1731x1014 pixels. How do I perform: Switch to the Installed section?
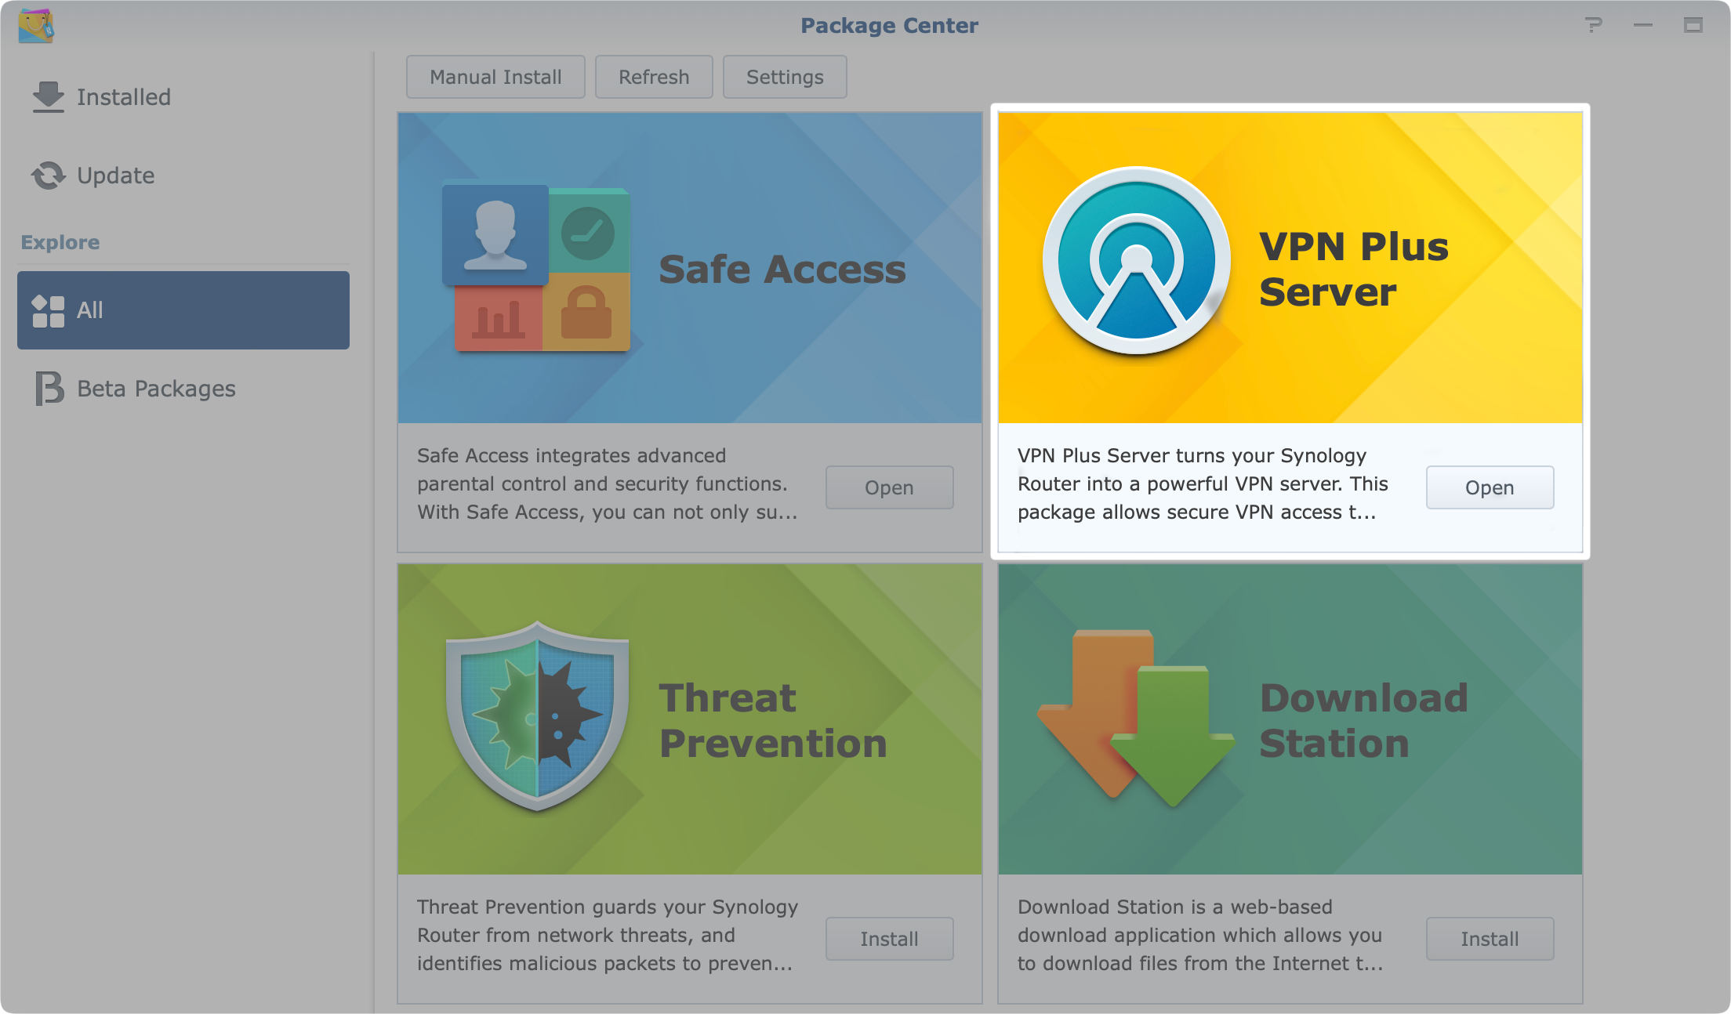(123, 96)
